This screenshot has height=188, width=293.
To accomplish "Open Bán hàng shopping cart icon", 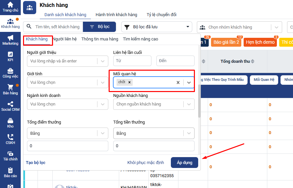I will (x=10, y=87).
